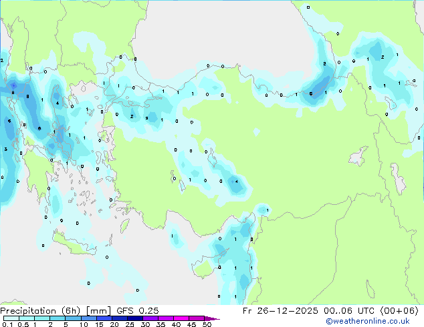424x327 pixels.
Task: Click the legend value label '40'
Action: click(x=176, y=324)
